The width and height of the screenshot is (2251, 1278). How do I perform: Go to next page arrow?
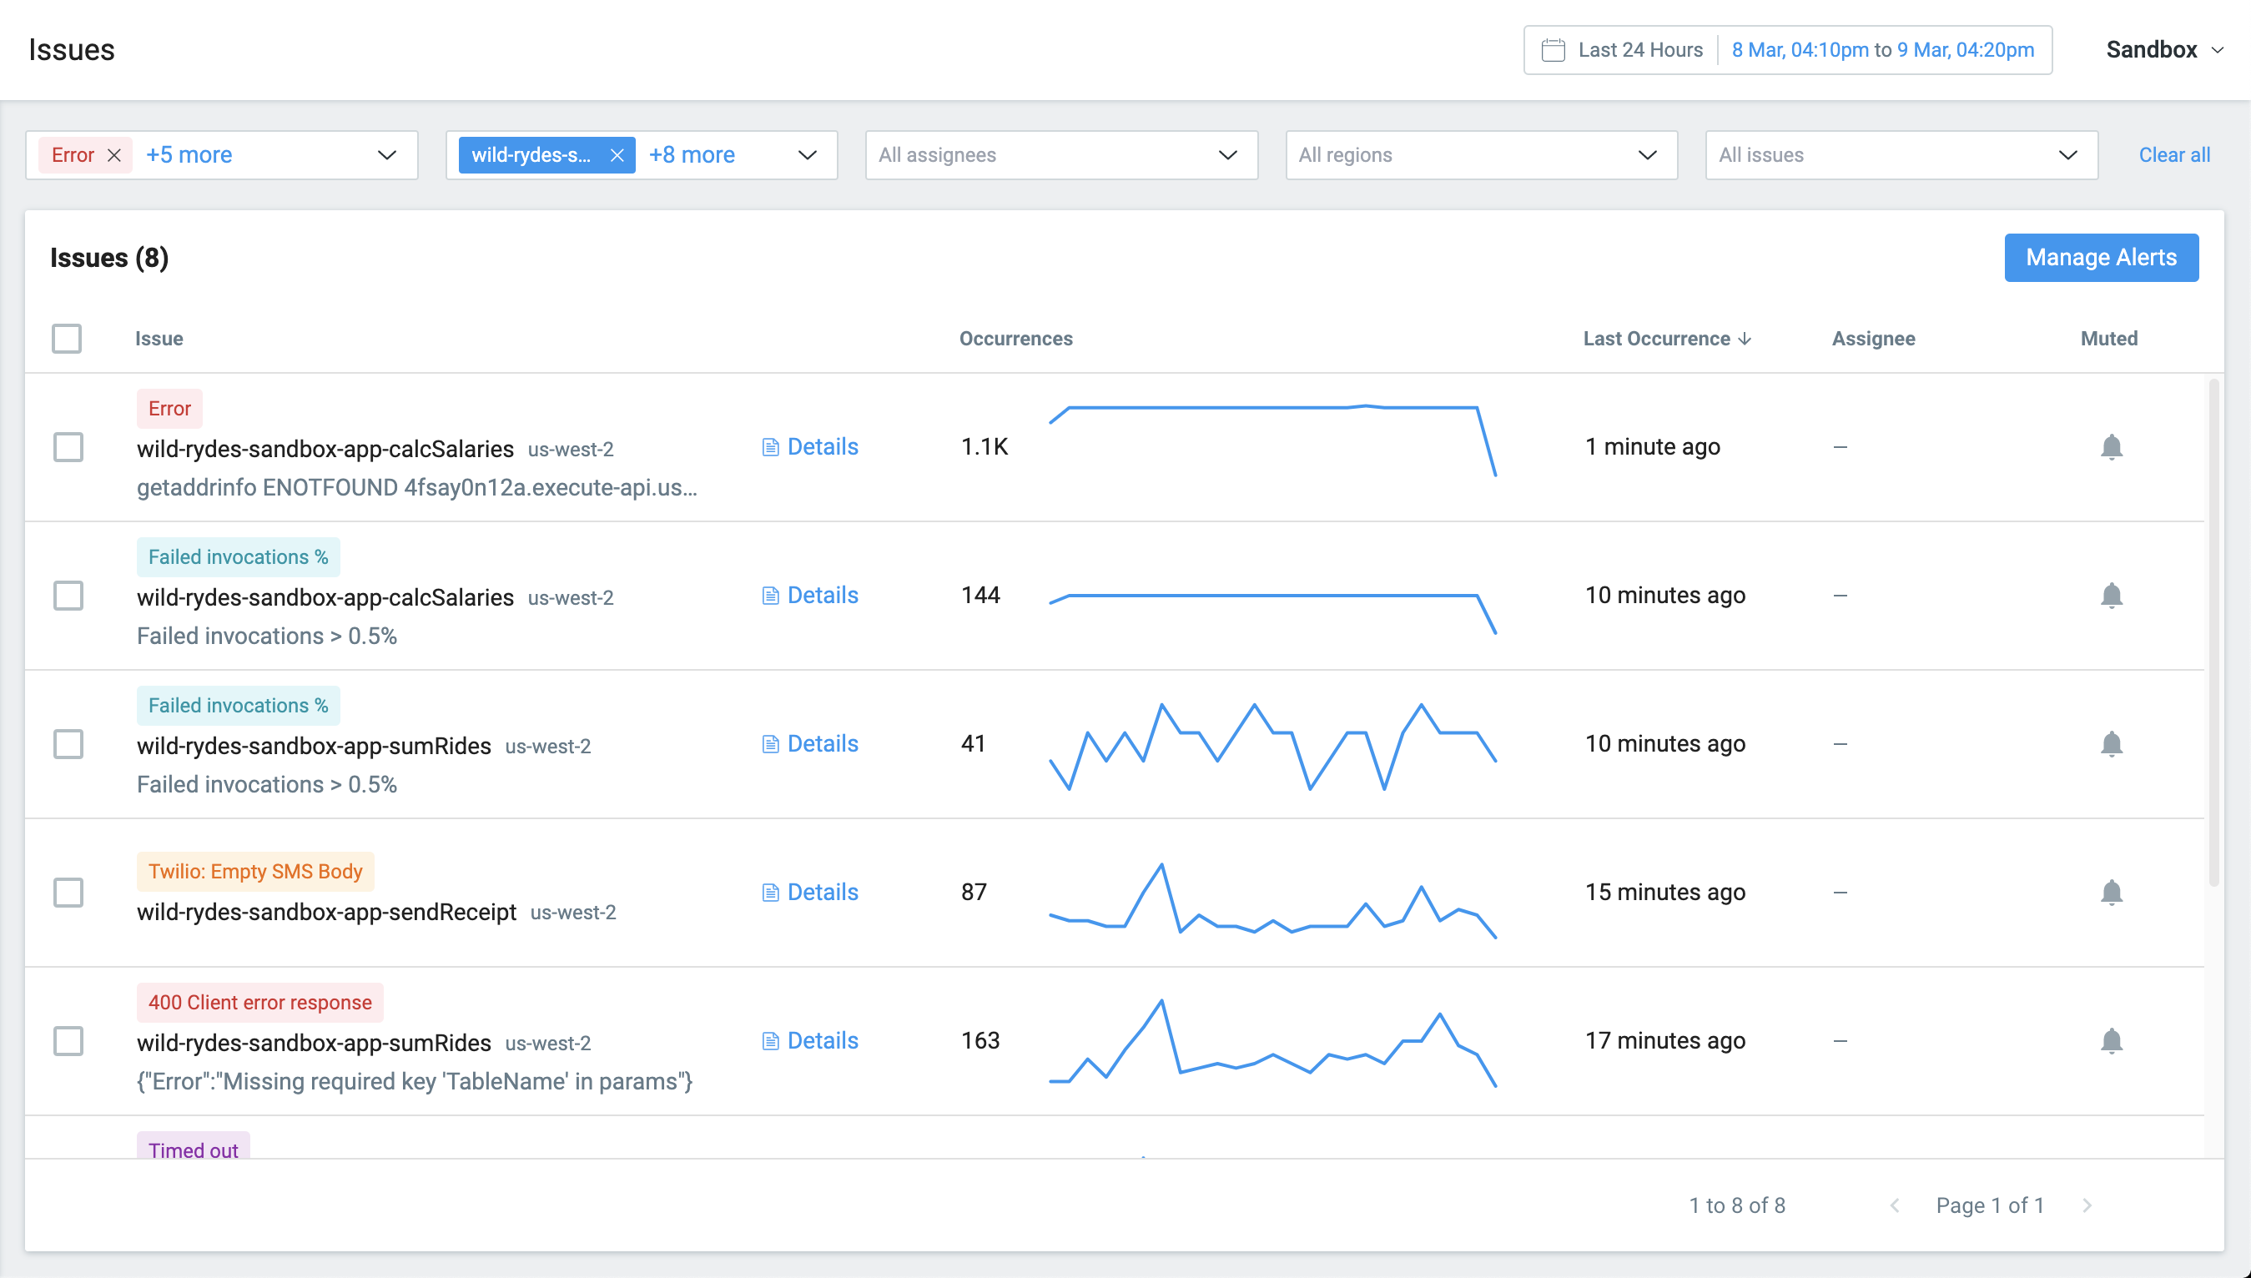click(2087, 1205)
